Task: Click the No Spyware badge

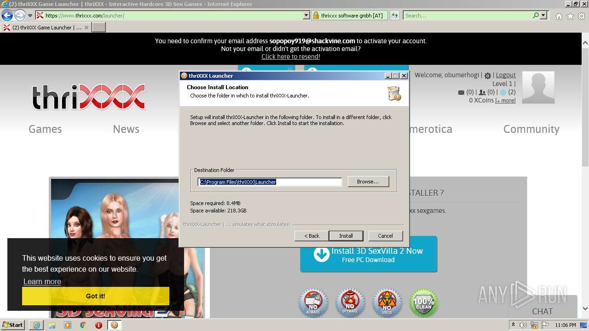Action: click(350, 303)
